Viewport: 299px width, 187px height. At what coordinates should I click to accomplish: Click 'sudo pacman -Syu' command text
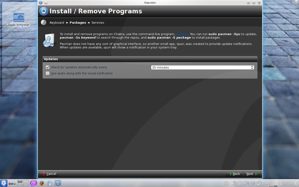224,34
